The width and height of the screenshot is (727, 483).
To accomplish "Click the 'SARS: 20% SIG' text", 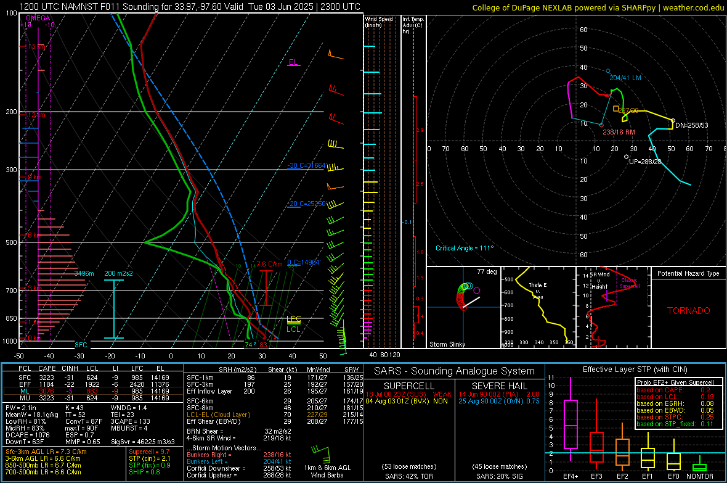I will (x=499, y=476).
